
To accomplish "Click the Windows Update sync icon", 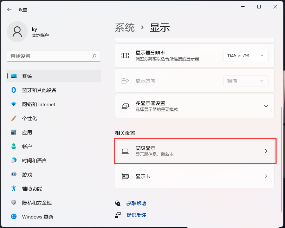I will (14, 216).
